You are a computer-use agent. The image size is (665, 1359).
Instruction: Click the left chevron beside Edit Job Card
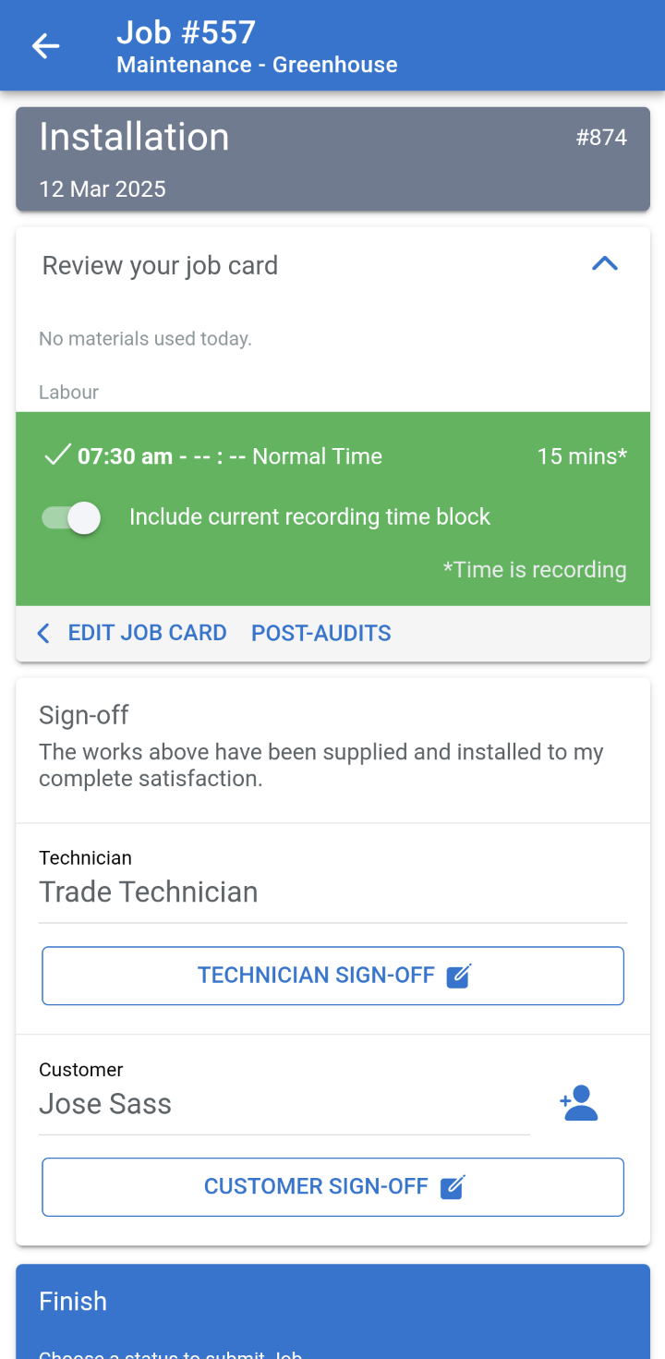pos(42,633)
